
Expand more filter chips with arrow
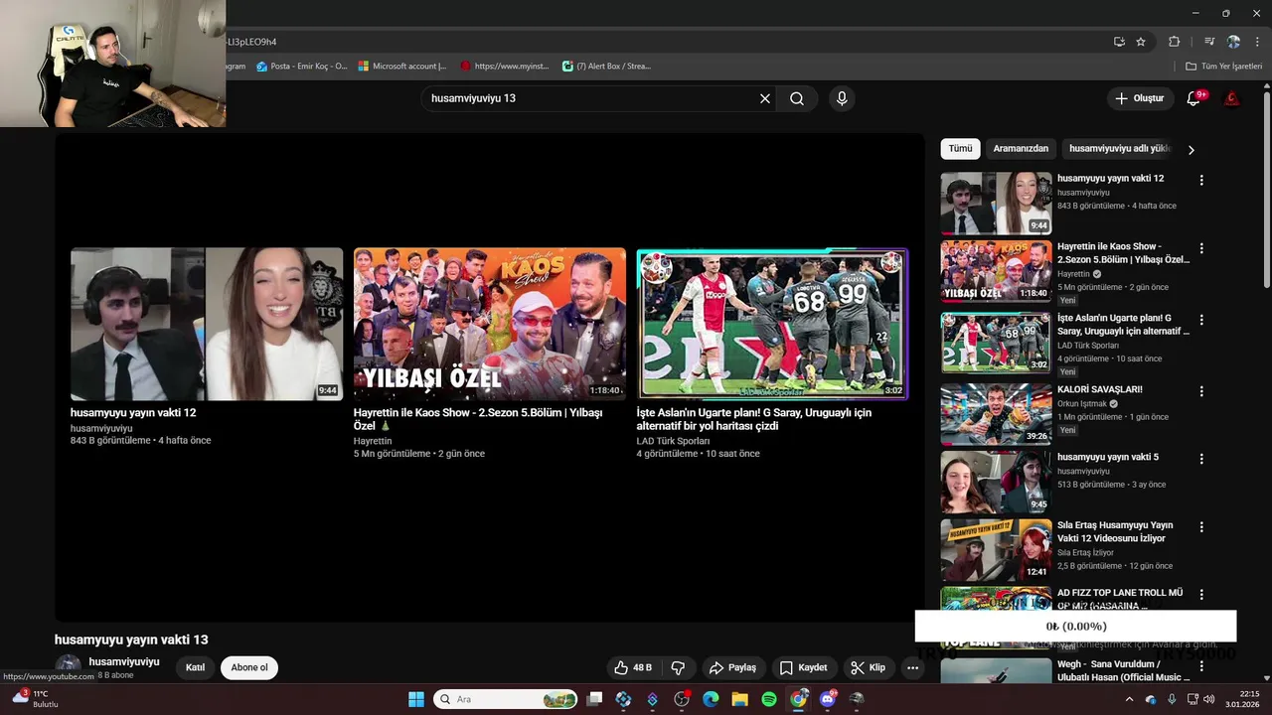[1191, 150]
